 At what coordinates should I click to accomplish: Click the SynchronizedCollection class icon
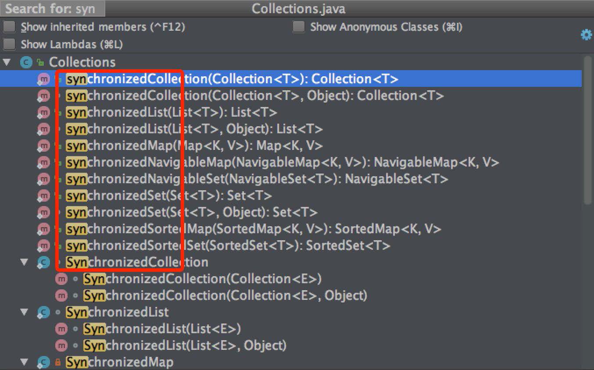click(x=43, y=262)
